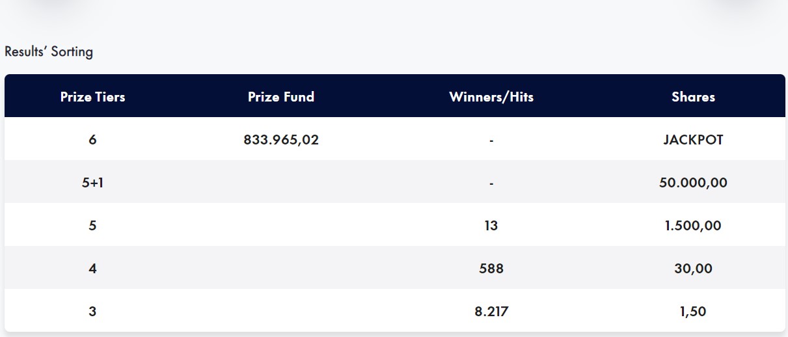Select the 30,00 shares value
Image resolution: width=788 pixels, height=337 pixels.
click(x=693, y=269)
